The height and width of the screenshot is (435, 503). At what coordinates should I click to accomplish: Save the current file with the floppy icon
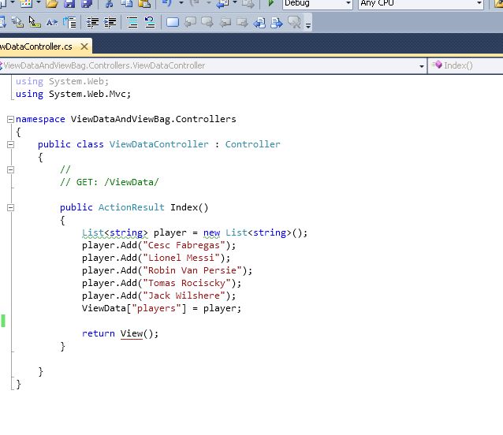69,3
